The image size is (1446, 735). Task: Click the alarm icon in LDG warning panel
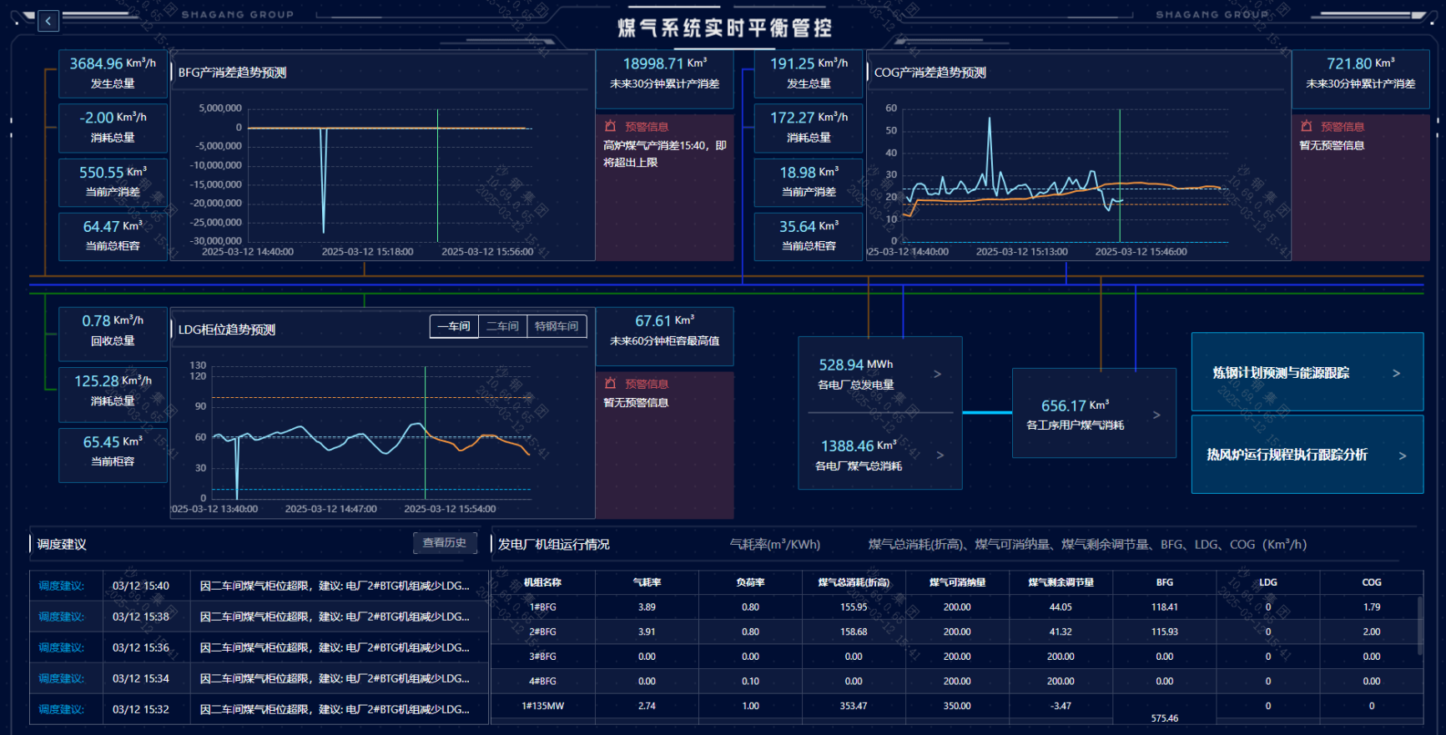point(611,383)
